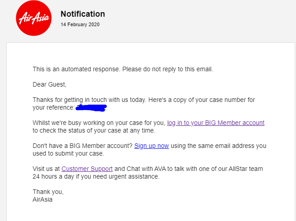
Task: Click the 14 February 2020 date
Action: [x=80, y=25]
